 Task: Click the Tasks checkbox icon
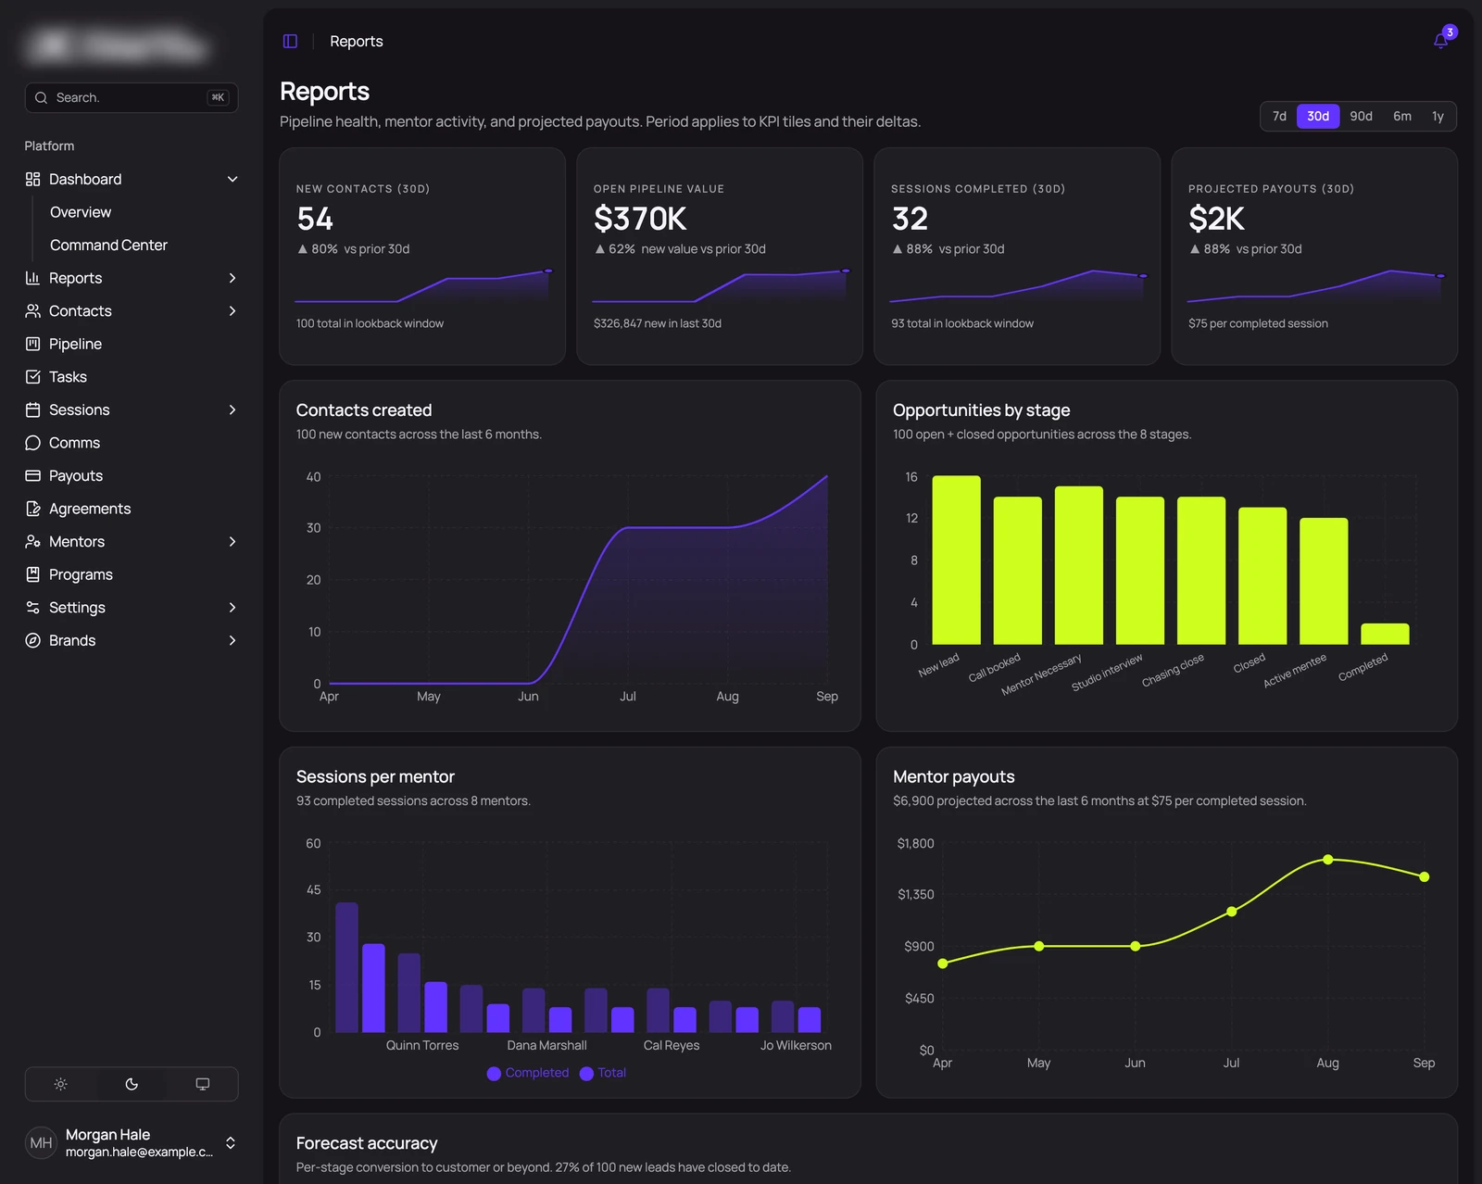(32, 377)
